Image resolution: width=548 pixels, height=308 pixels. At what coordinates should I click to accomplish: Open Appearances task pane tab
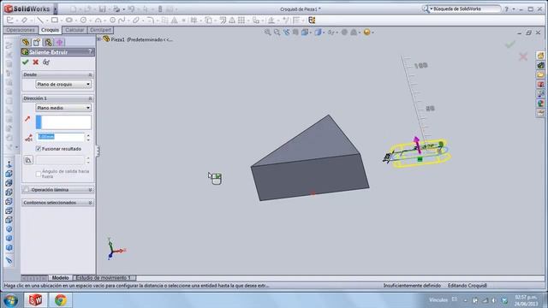click(540, 103)
